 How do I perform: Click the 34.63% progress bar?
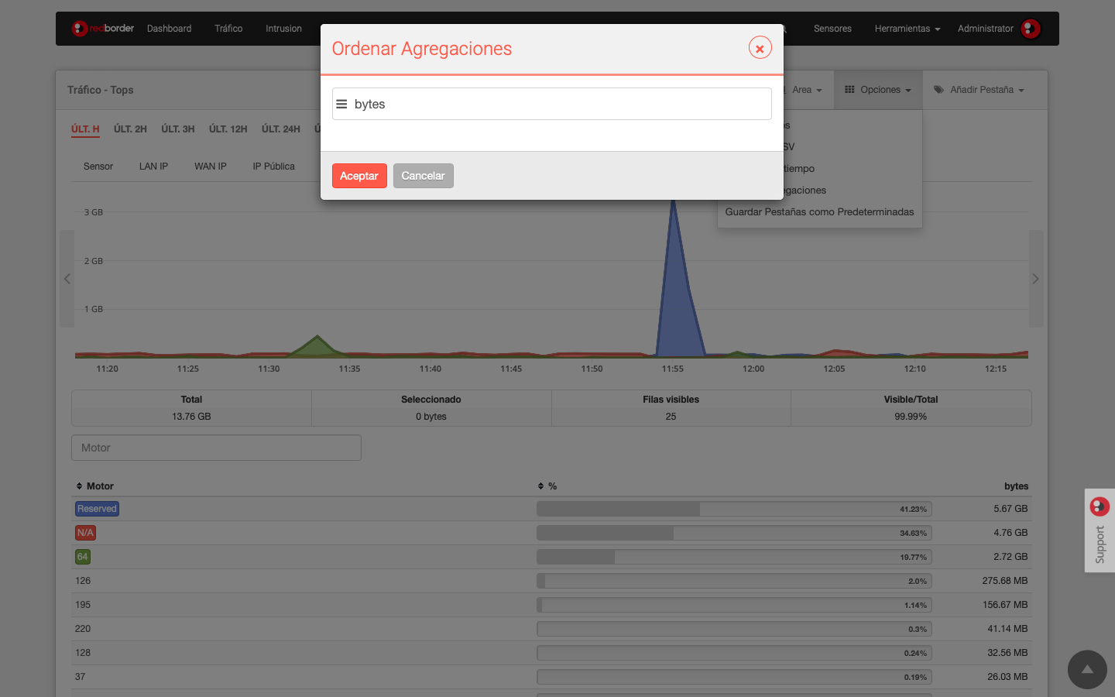(734, 533)
